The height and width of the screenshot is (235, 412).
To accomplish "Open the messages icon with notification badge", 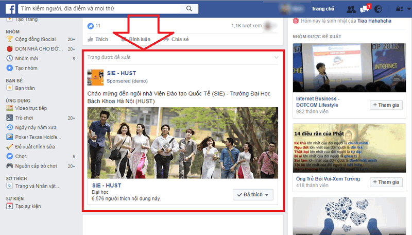I will coord(365,9).
